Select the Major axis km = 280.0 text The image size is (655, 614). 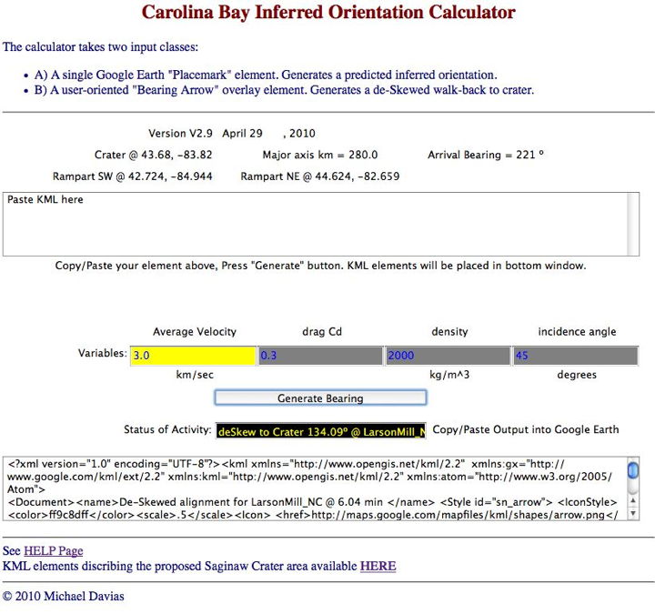(x=319, y=155)
